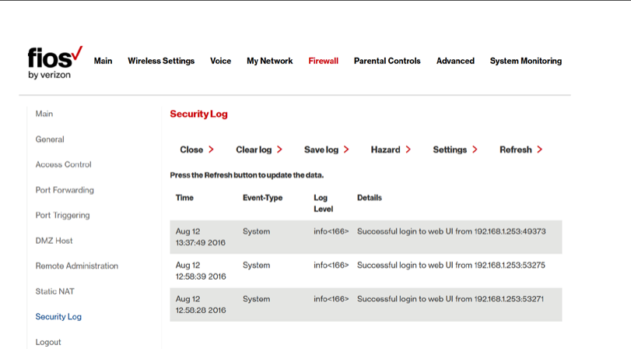Click the red arrow beside Save log
The image size is (631, 349).
tap(346, 150)
